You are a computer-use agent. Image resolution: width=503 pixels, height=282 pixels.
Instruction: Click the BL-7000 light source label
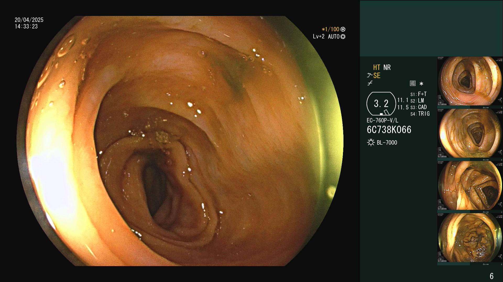click(x=387, y=143)
